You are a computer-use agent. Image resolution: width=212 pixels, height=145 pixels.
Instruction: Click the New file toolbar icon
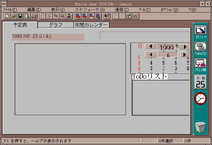coord(7,16)
